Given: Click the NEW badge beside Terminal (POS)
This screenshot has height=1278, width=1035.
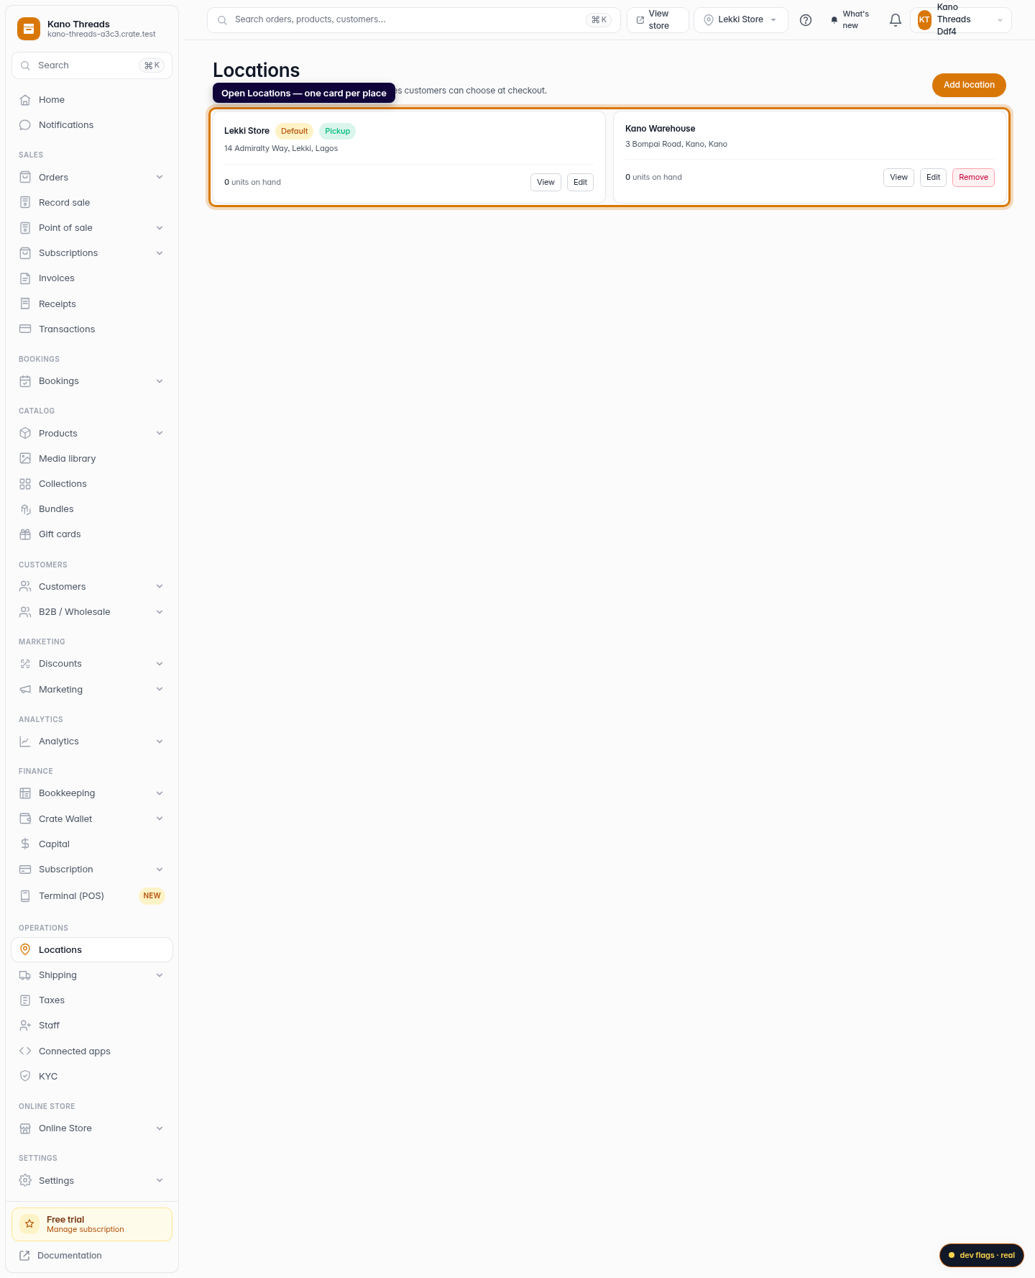Looking at the screenshot, I should pyautogui.click(x=152, y=896).
